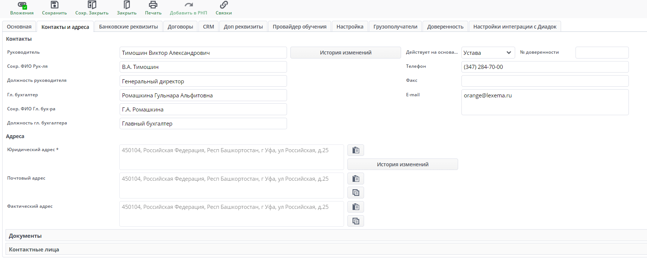Click История изменений button in Адреса section
The height and width of the screenshot is (267, 647).
(x=403, y=164)
